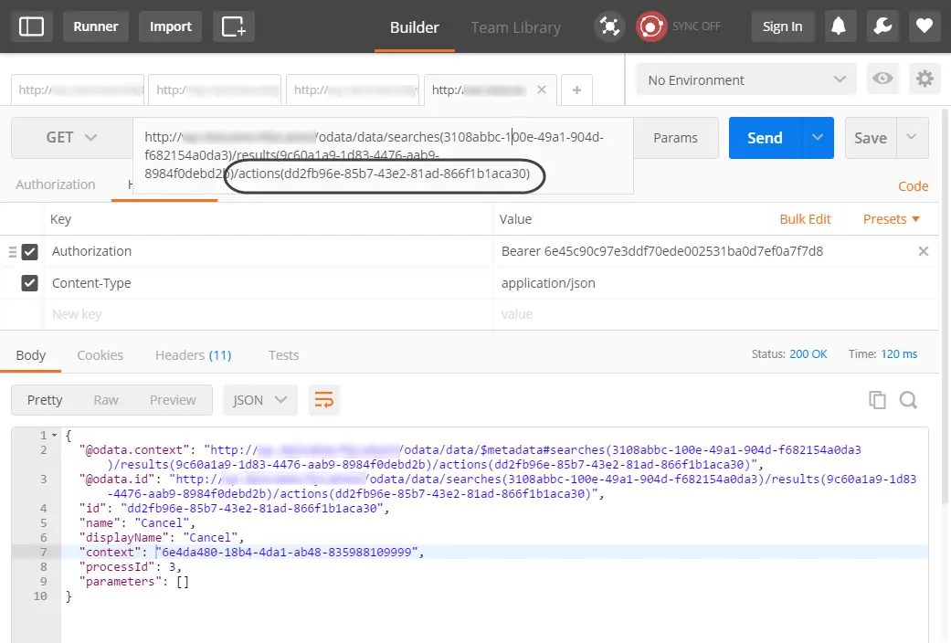This screenshot has height=643, width=951.
Task: Close the active request tab
Action: [542, 90]
